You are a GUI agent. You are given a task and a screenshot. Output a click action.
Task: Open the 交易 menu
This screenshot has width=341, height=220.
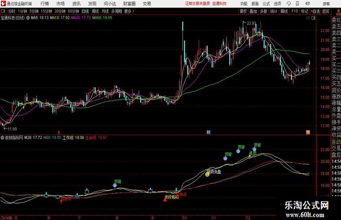point(147,4)
